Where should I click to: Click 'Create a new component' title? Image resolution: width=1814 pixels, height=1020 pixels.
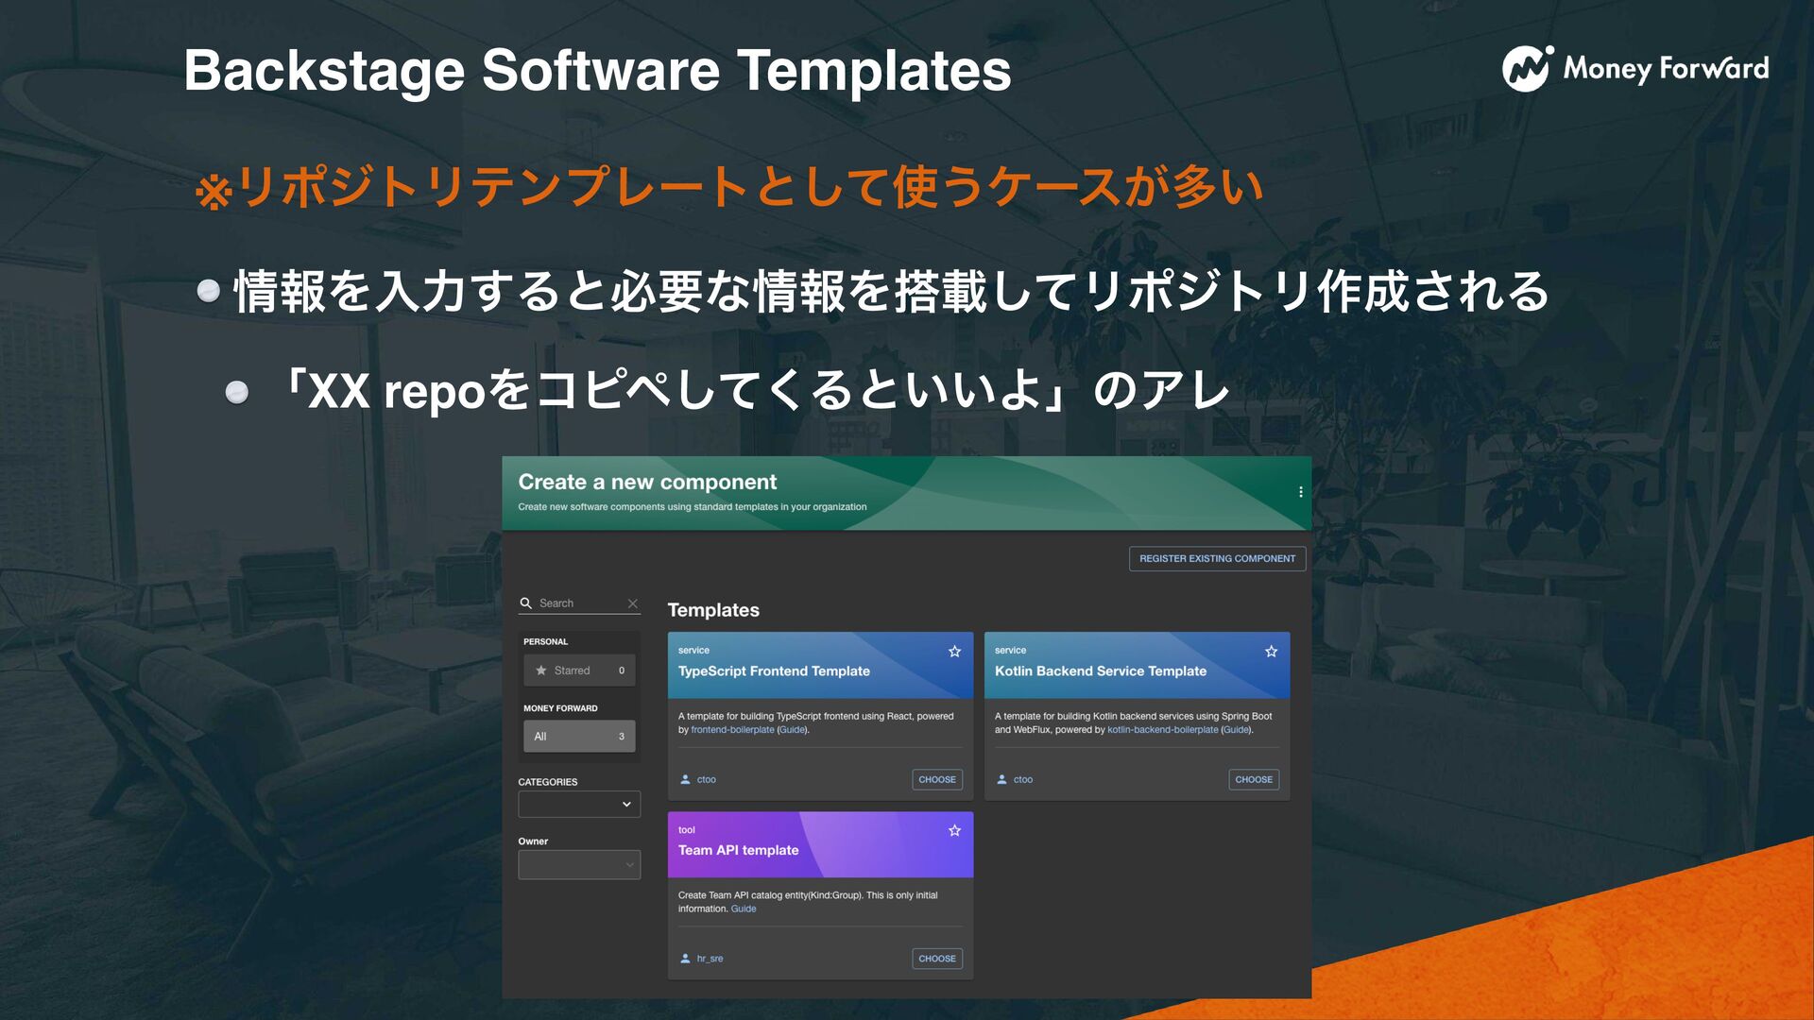pyautogui.click(x=647, y=482)
